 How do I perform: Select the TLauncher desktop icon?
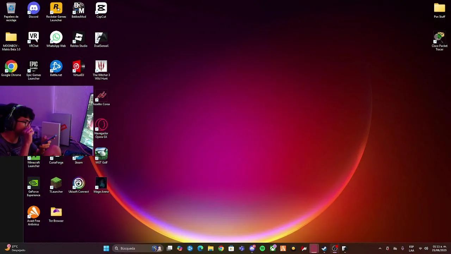56,186
